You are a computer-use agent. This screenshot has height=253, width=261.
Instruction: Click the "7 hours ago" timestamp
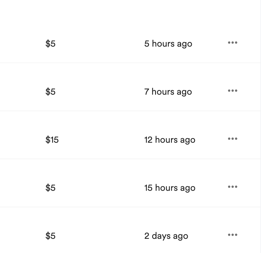pos(168,92)
